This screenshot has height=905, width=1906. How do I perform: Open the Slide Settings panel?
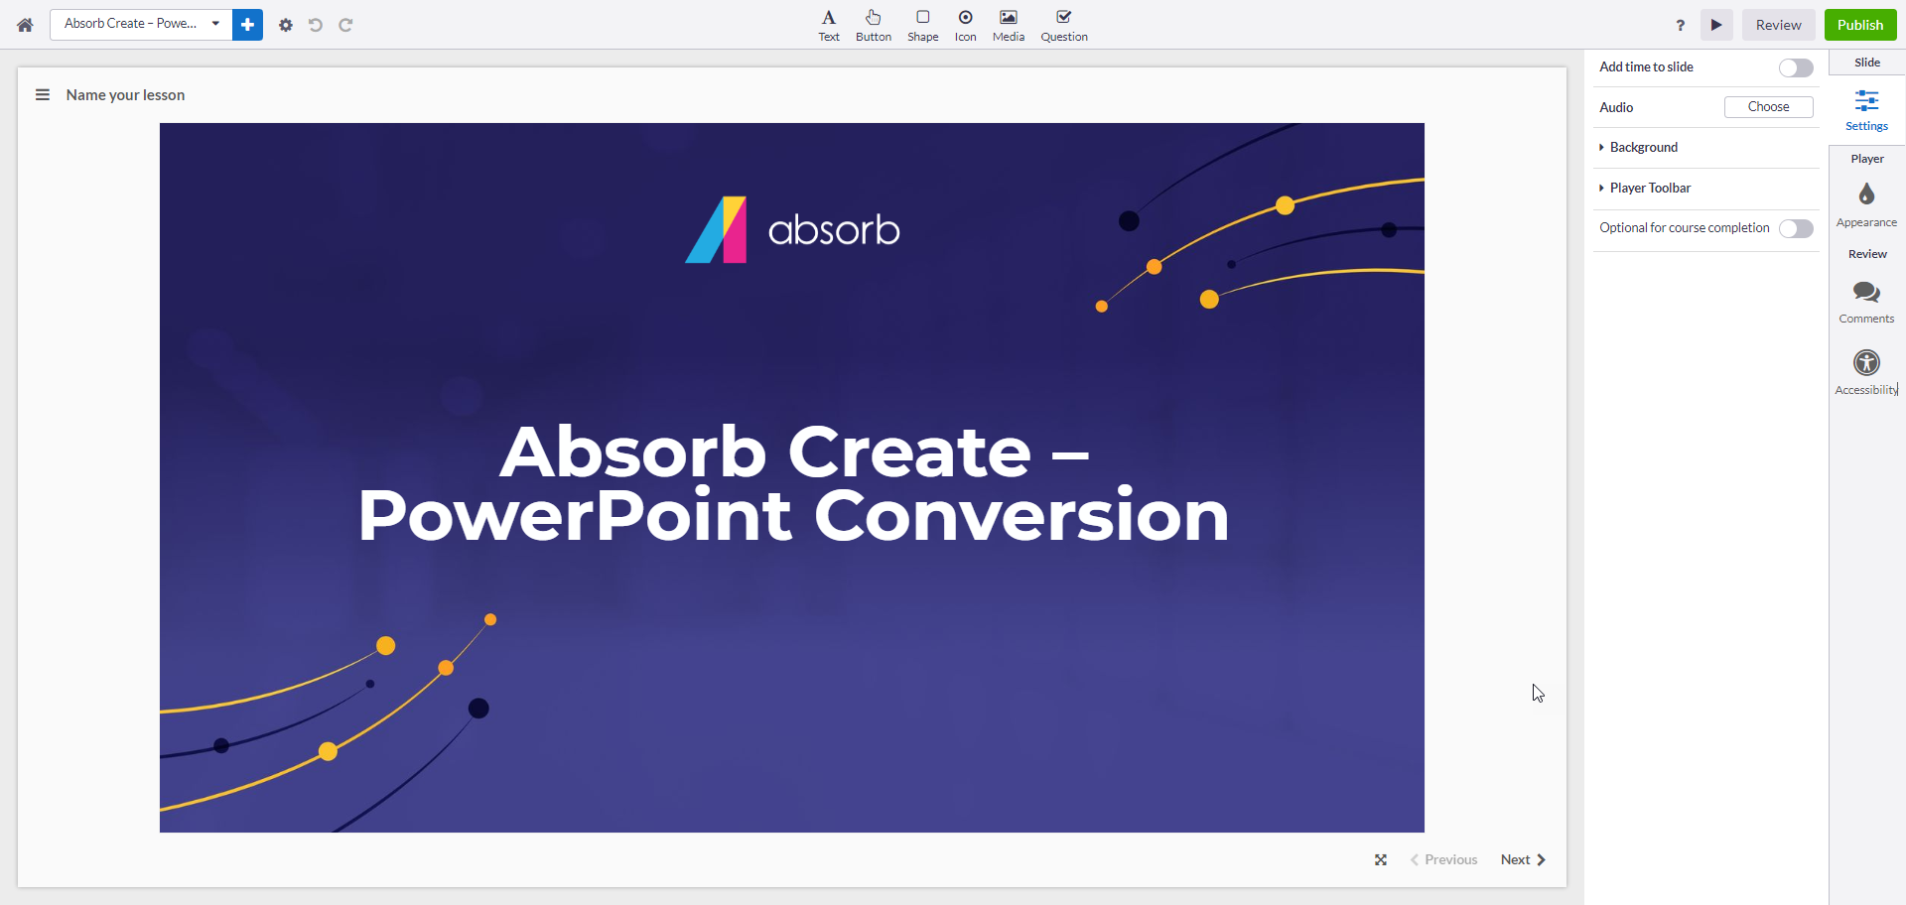[1867, 110]
